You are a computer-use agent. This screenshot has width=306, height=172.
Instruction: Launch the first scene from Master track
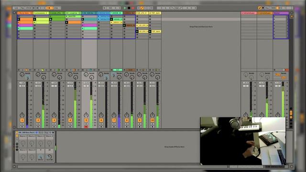[274, 16]
